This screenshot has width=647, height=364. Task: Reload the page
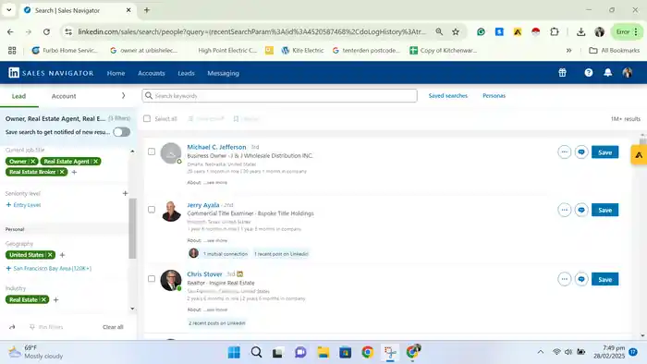[46, 31]
